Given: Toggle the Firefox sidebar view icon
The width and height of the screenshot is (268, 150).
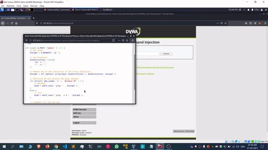Looking at the screenshot, I should coord(250,23).
